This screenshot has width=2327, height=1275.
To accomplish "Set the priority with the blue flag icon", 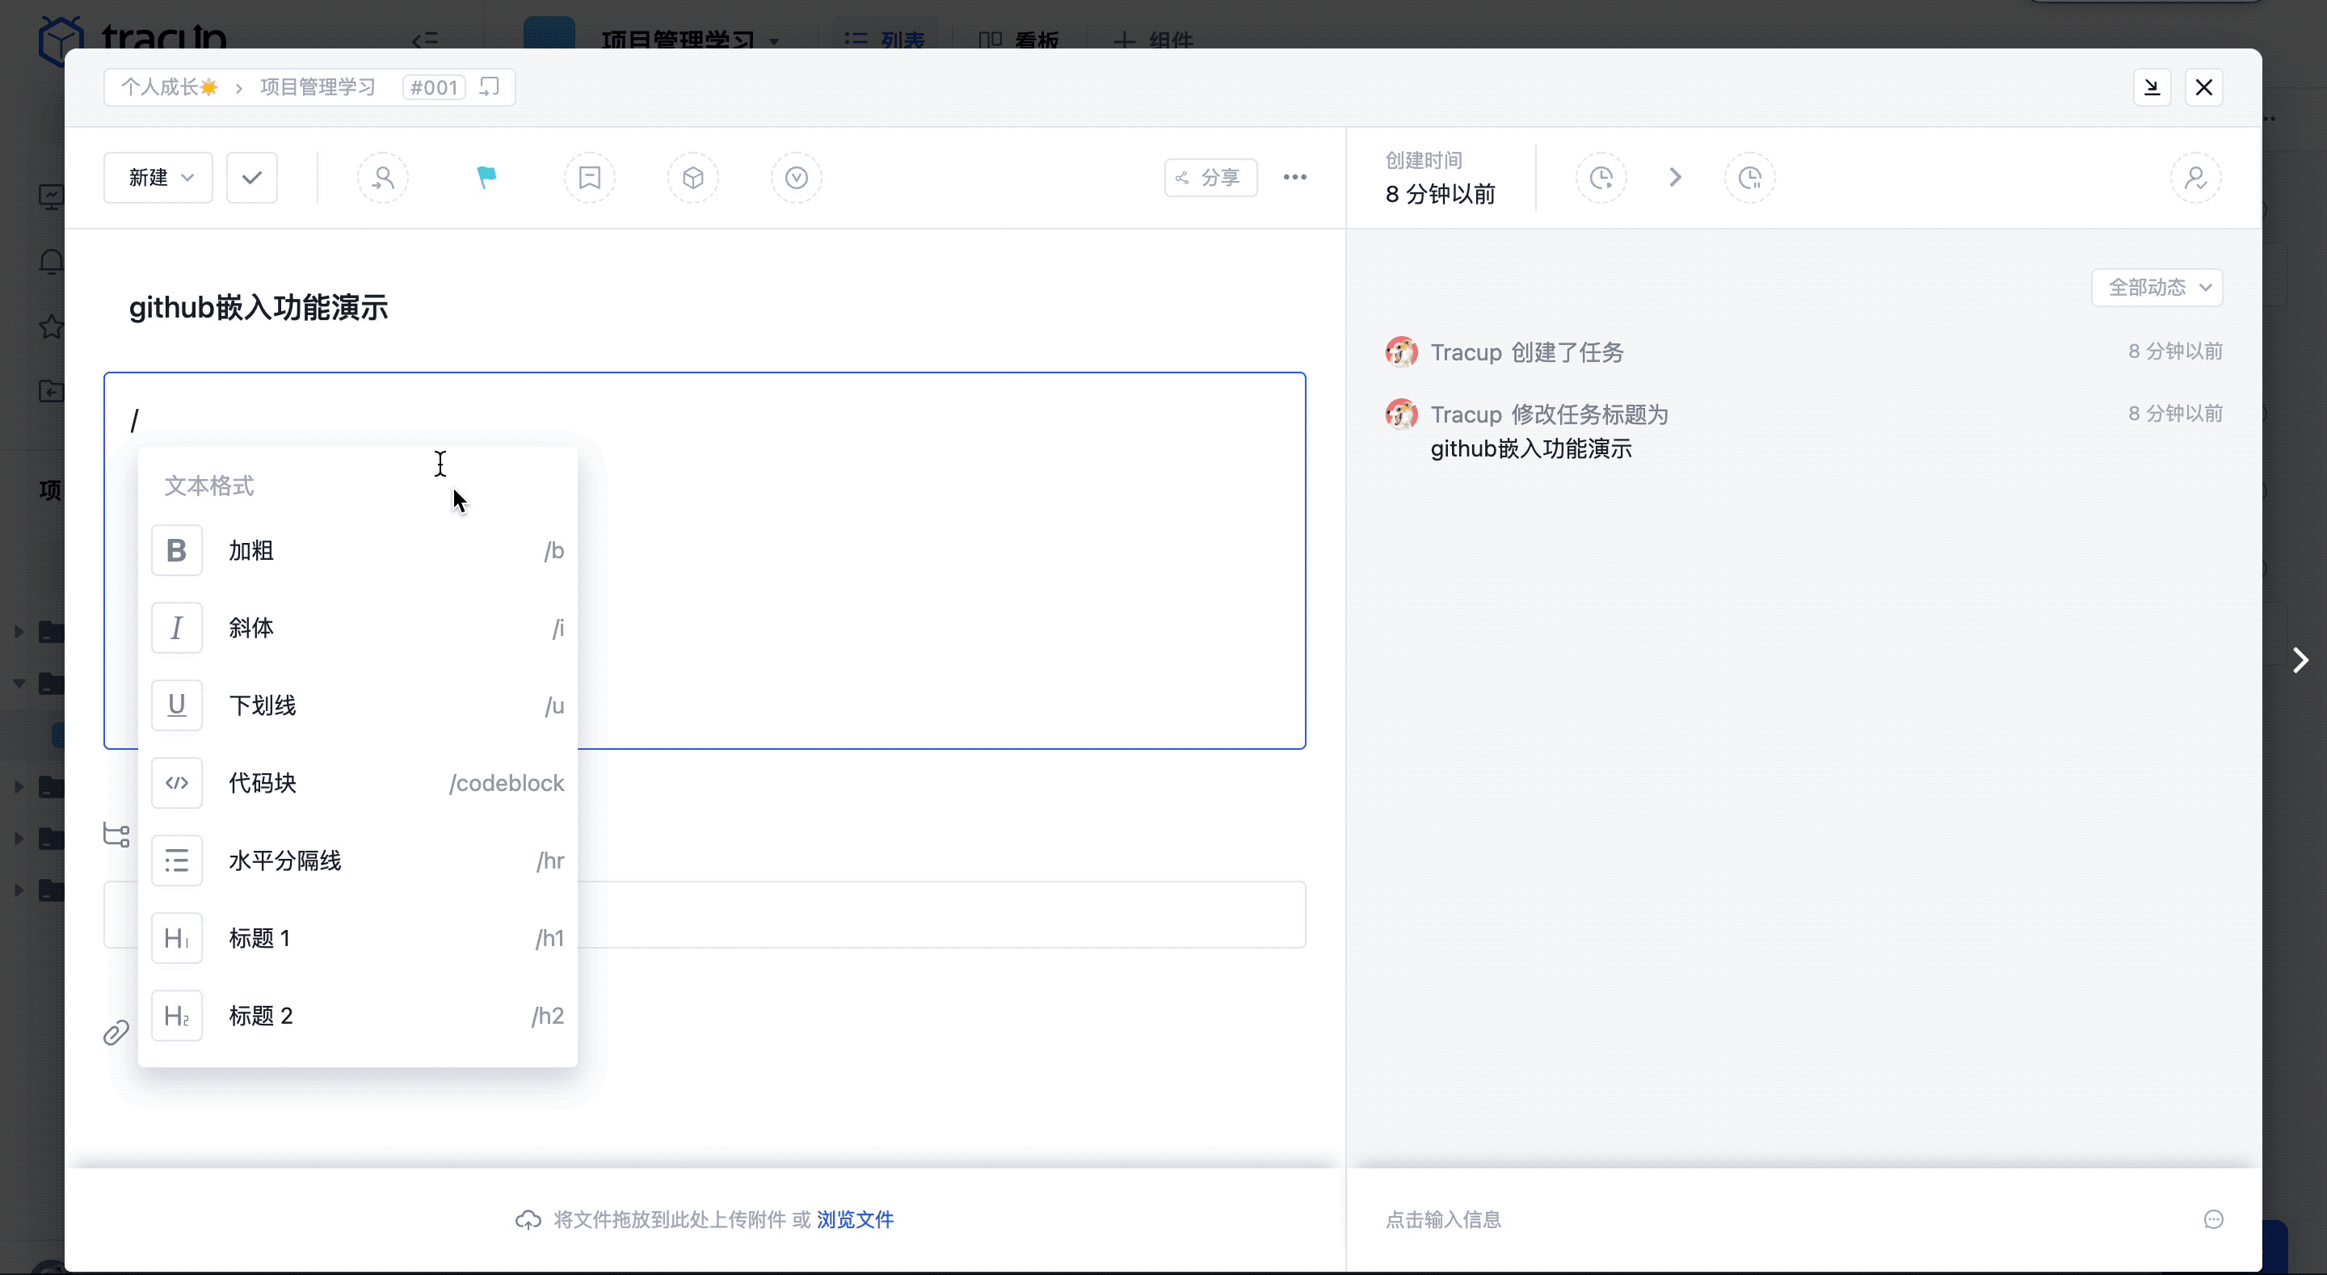I will pos(486,177).
